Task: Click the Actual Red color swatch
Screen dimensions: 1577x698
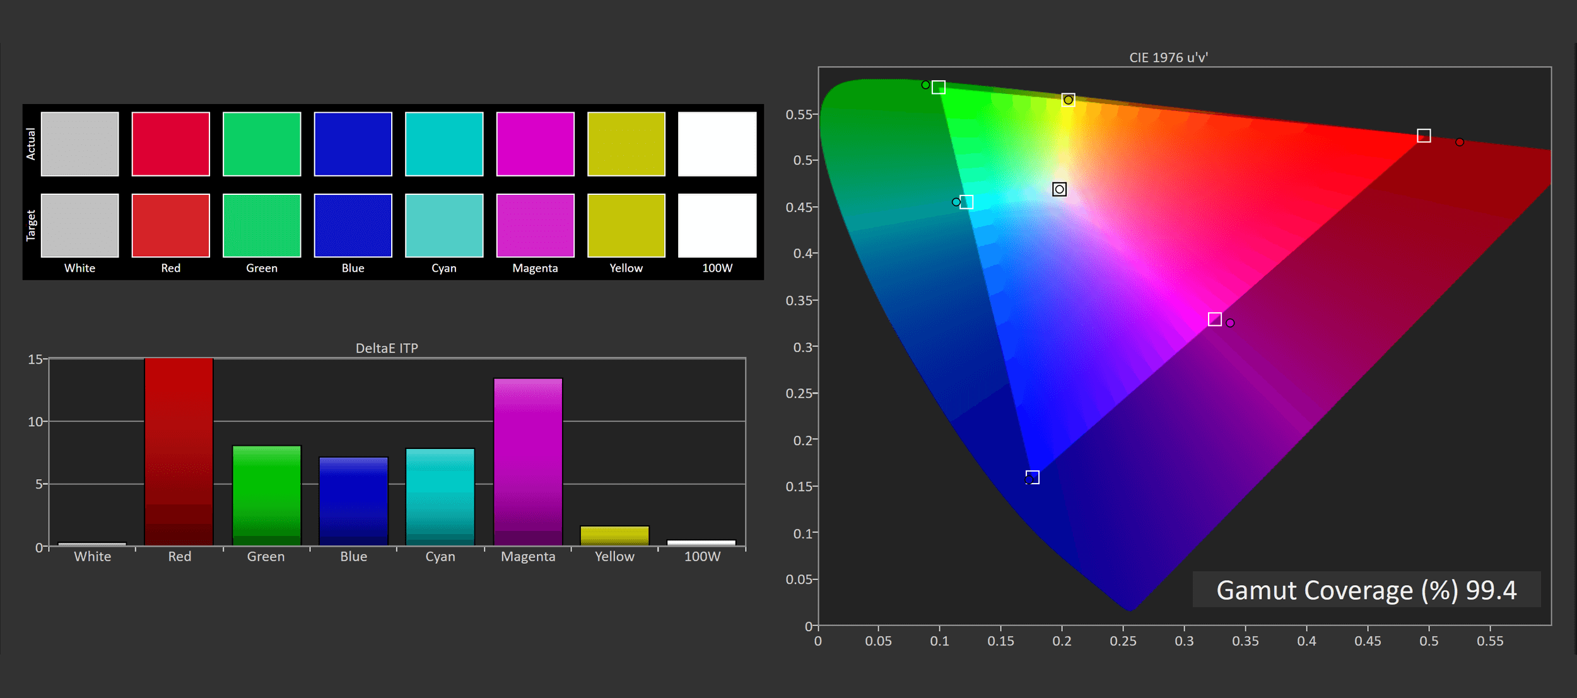Action: (x=170, y=144)
